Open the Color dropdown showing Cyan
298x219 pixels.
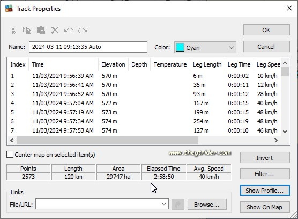(205, 47)
